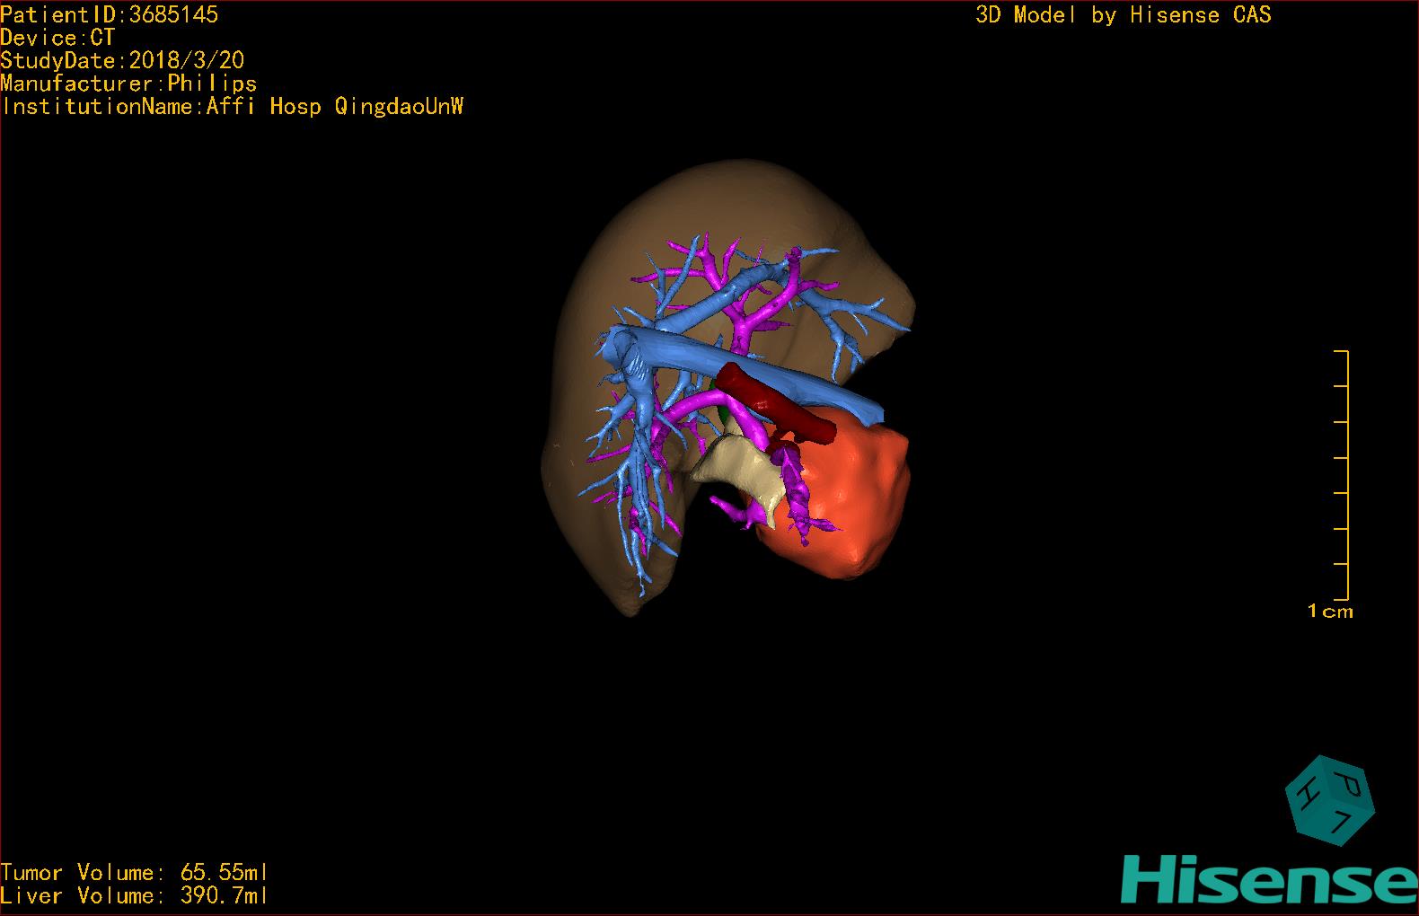Click 'InstitutionName:Affi Hosp QingdaoUnW' text
The height and width of the screenshot is (916, 1419).
[x=233, y=107]
